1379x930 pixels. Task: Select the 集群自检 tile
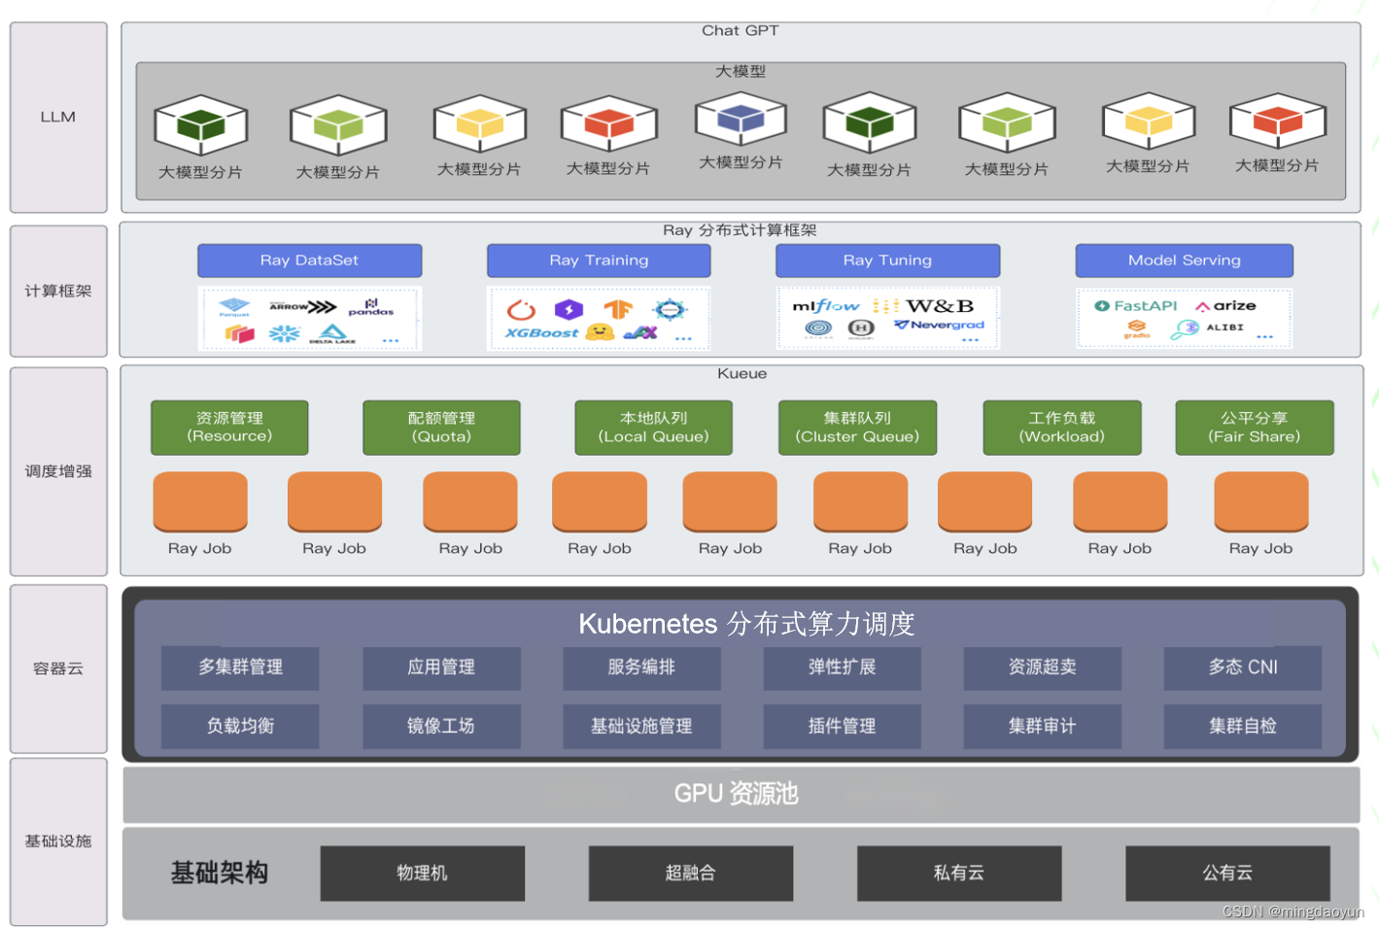[x=1243, y=726]
